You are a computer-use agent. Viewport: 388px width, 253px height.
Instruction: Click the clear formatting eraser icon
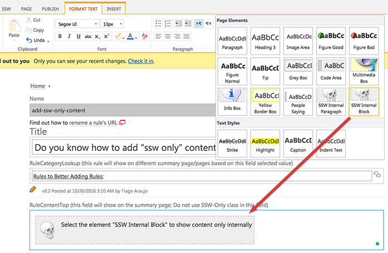[x=145, y=37]
